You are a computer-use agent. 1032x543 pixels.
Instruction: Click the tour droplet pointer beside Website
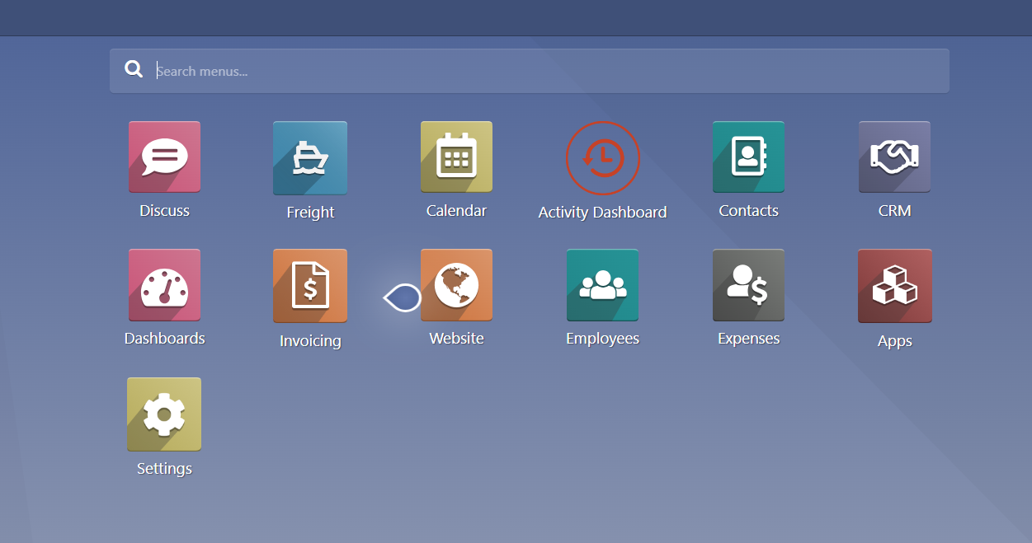coord(403,297)
